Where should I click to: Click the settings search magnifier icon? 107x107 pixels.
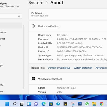point(19,16)
